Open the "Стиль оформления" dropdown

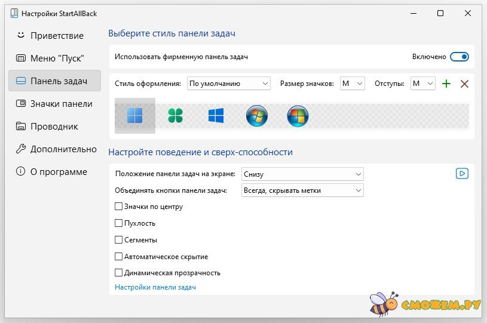click(228, 84)
